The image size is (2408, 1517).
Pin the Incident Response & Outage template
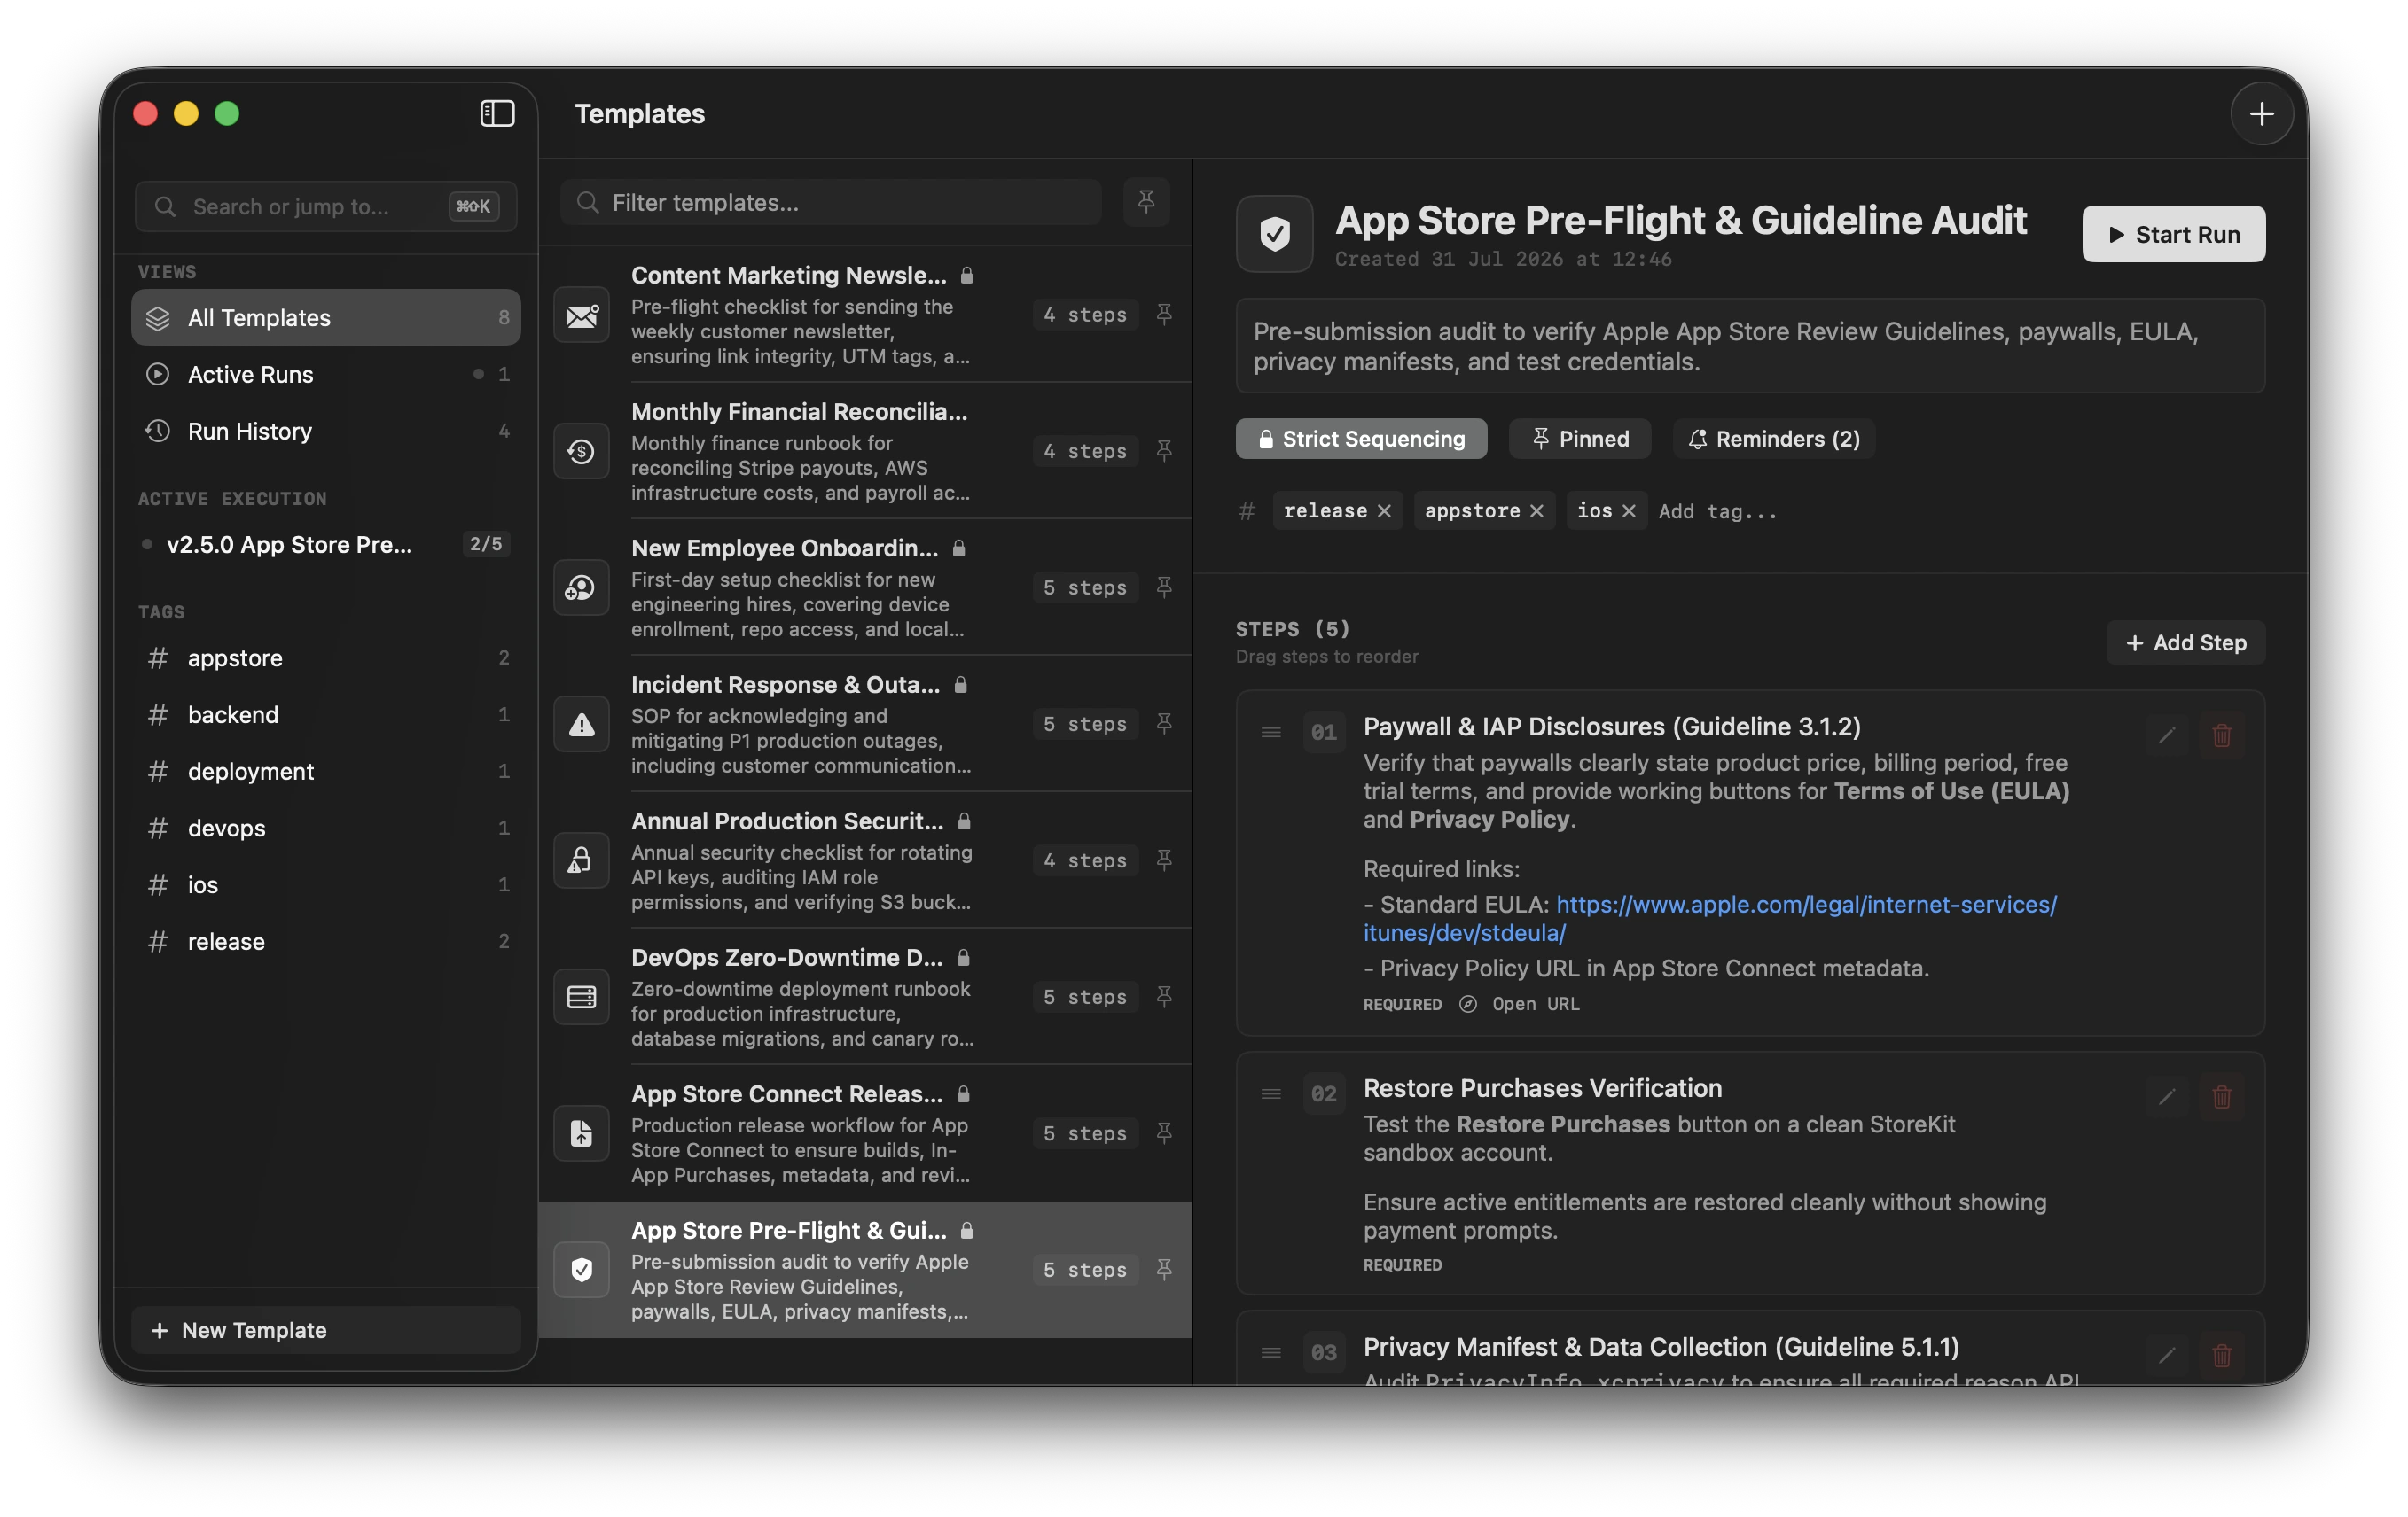point(1164,725)
